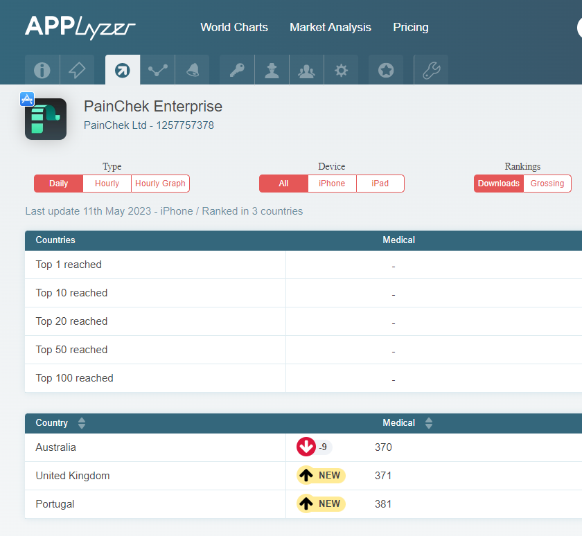Click the rank value 381
The width and height of the screenshot is (582, 536).
click(383, 504)
